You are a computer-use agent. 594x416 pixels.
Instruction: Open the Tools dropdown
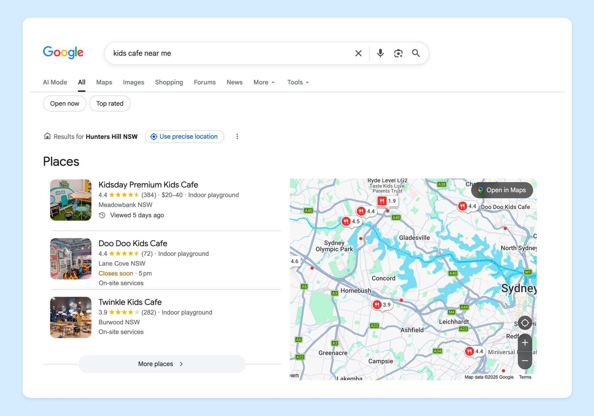tap(298, 82)
